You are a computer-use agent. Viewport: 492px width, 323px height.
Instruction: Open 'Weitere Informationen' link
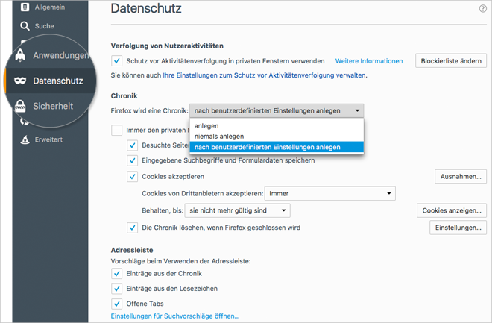tap(369, 60)
